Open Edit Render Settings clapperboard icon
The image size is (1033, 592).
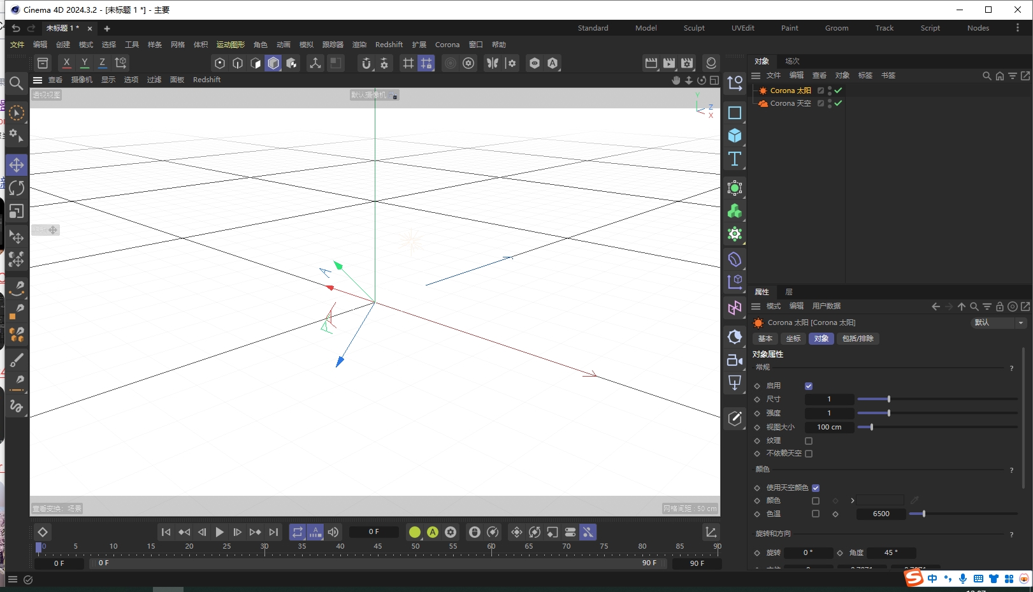(x=687, y=62)
